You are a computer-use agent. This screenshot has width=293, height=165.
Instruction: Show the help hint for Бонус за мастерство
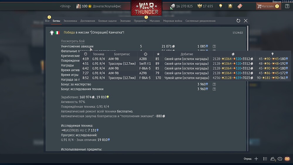[214, 84]
